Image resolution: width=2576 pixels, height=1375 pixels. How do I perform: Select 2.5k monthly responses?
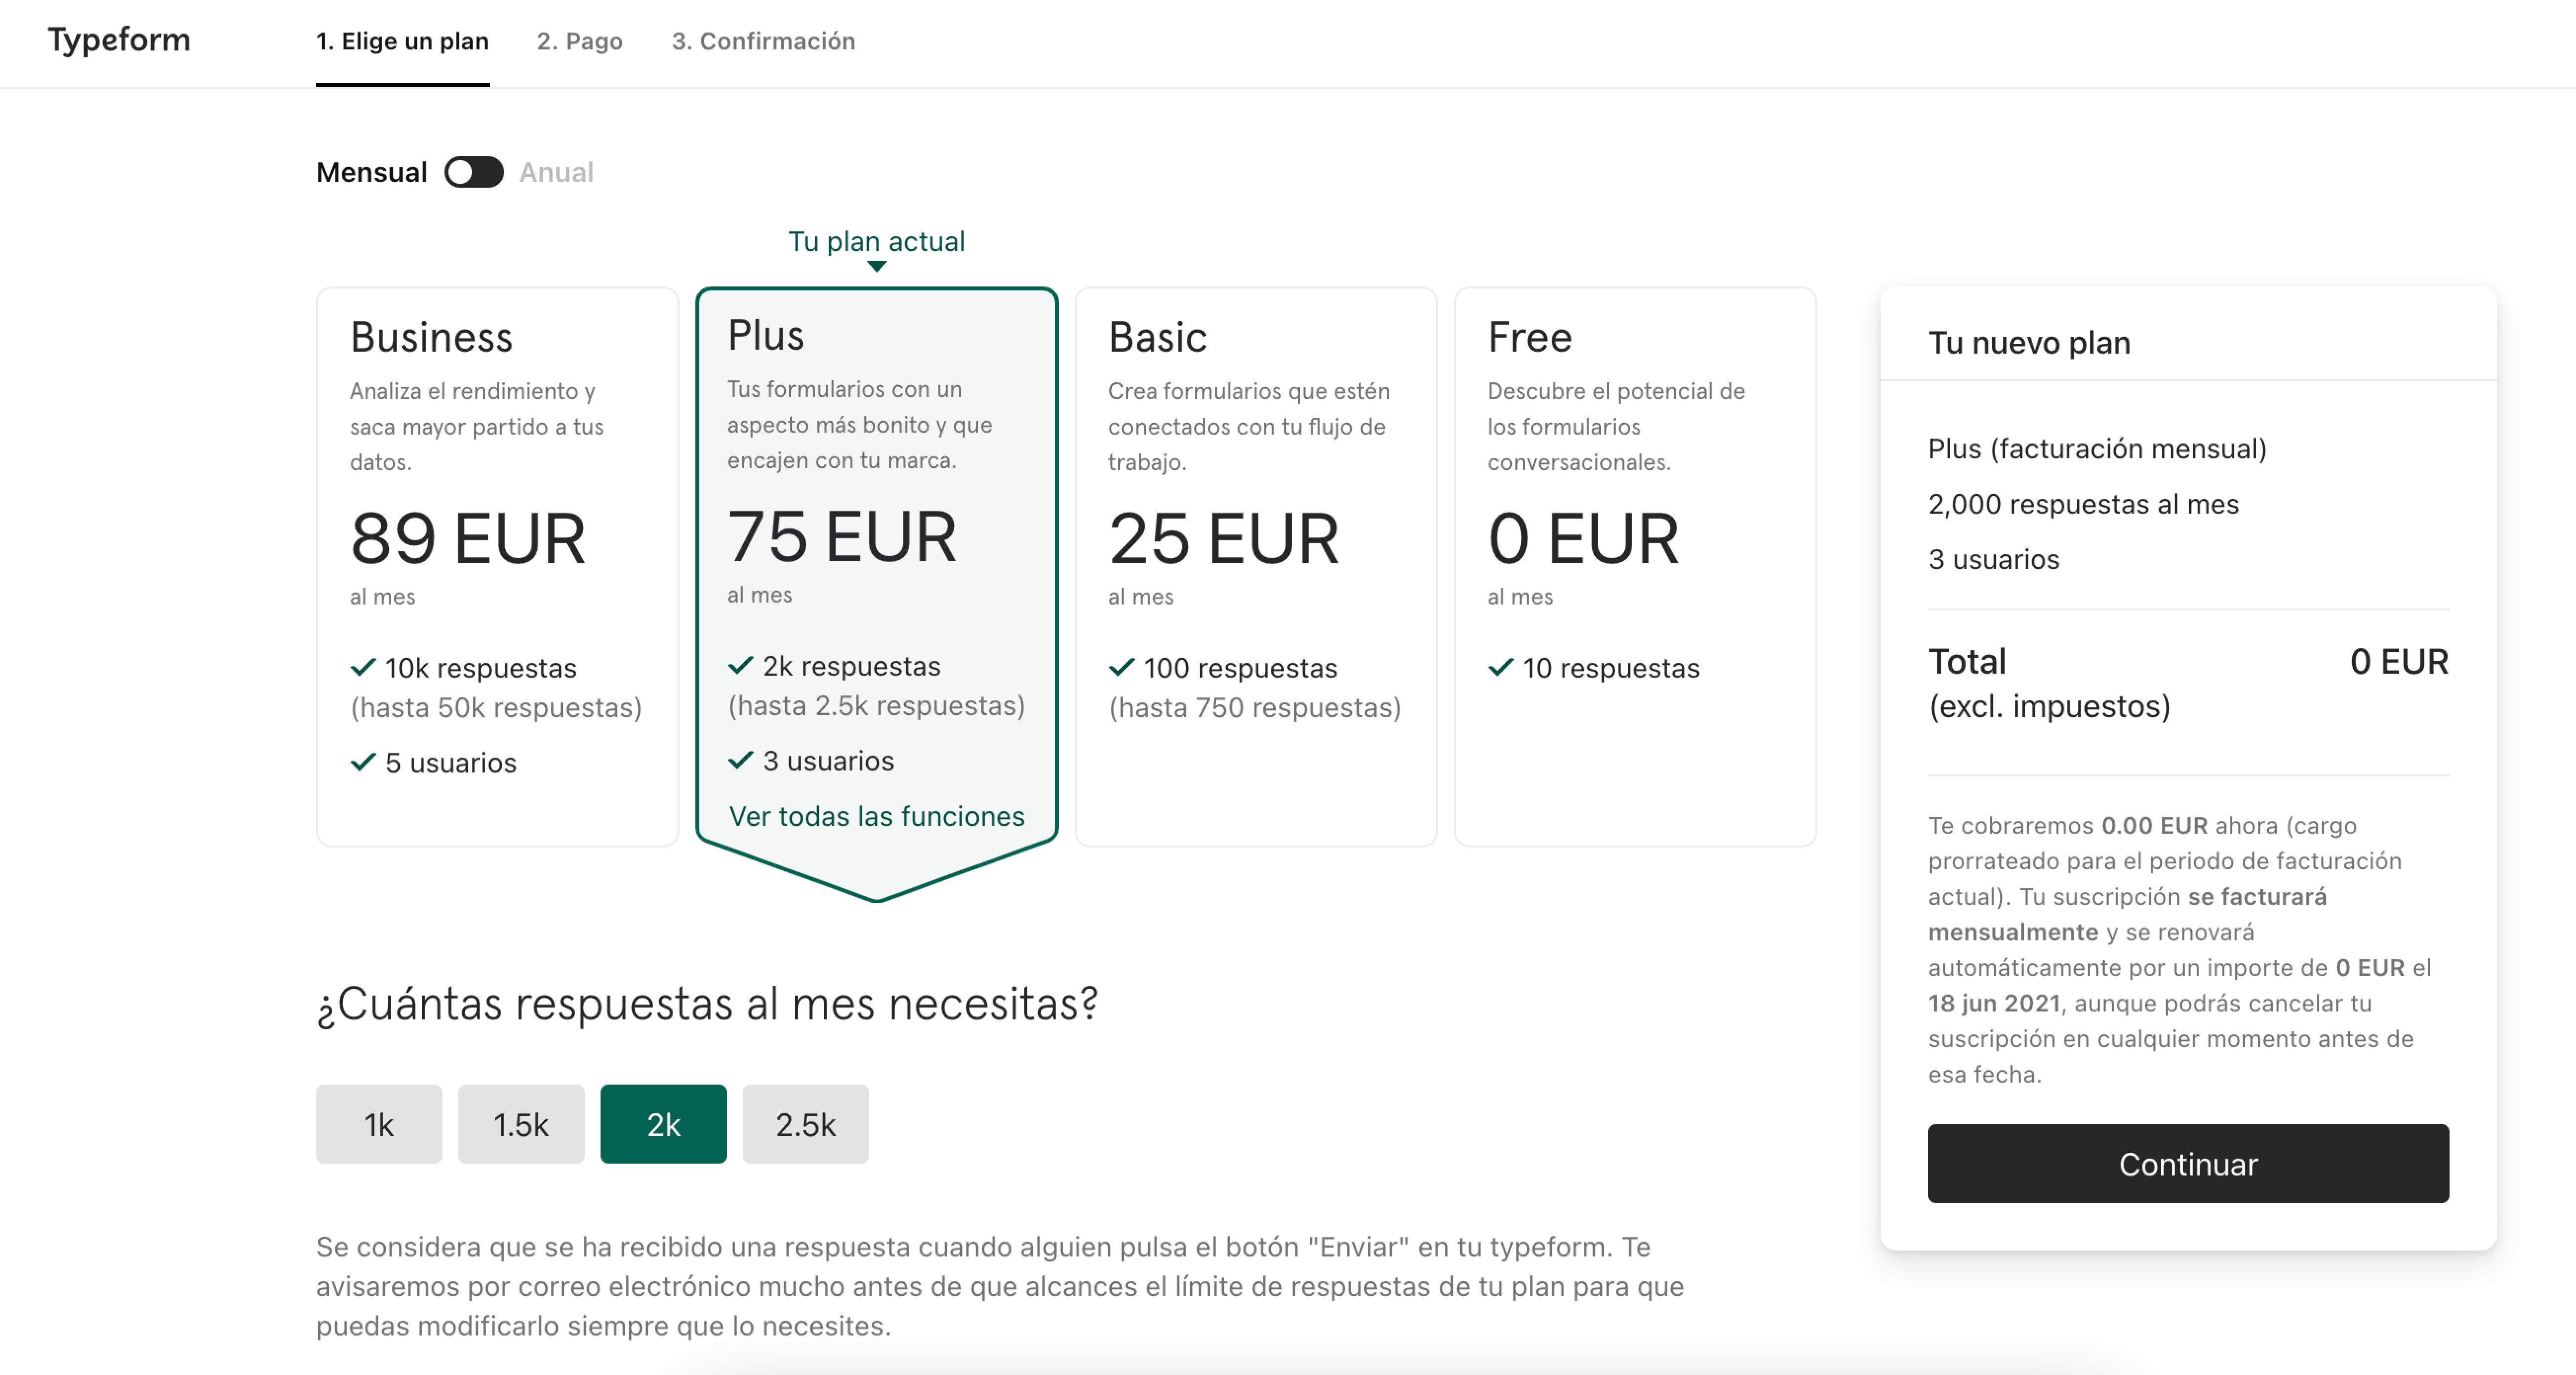pos(805,1124)
